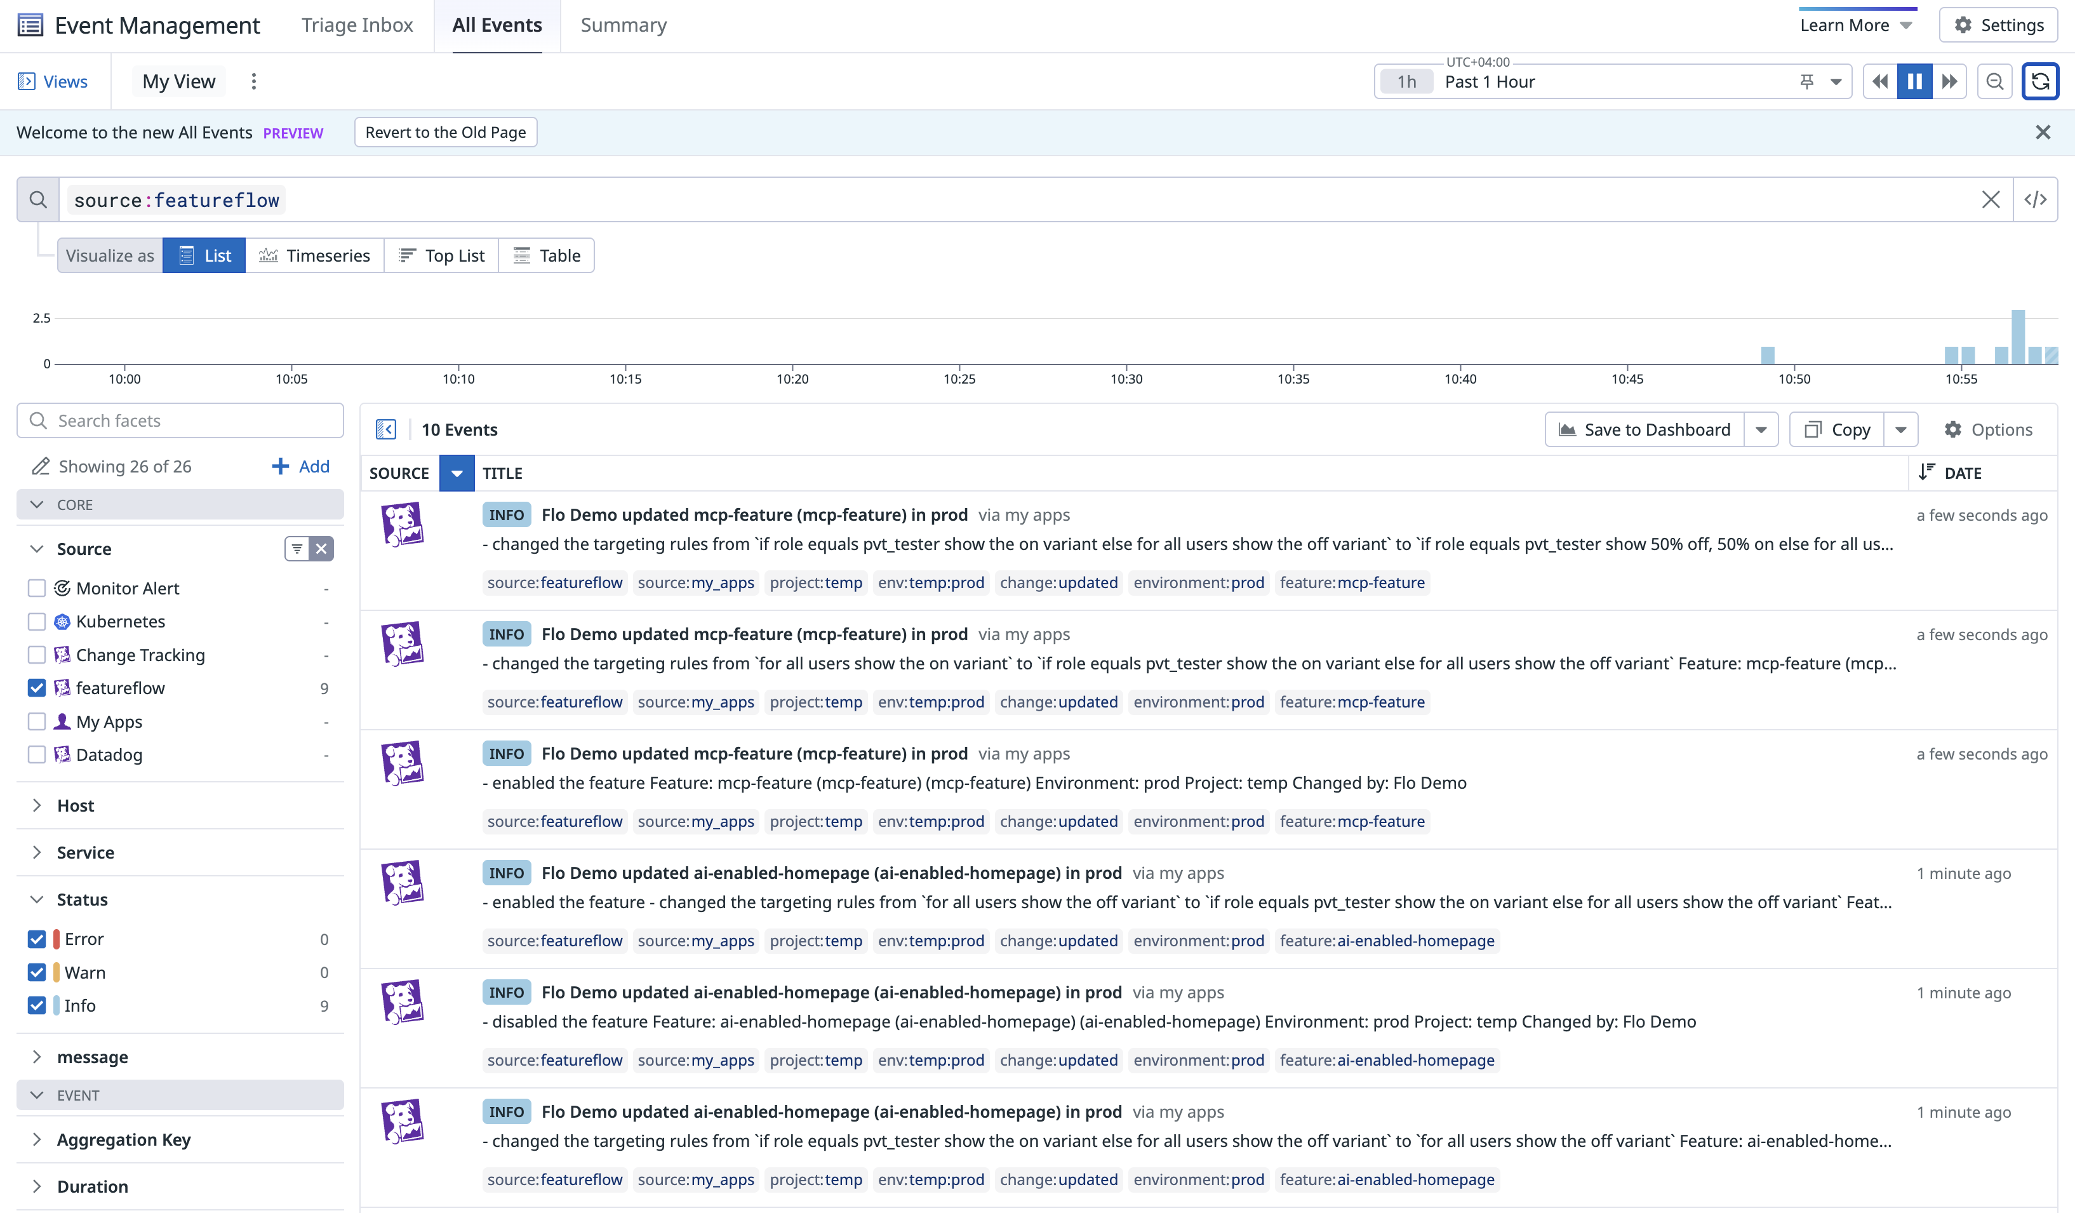Screen dimensions: 2075x1213
Task: Select Timeseries visualization
Action: tap(314, 255)
